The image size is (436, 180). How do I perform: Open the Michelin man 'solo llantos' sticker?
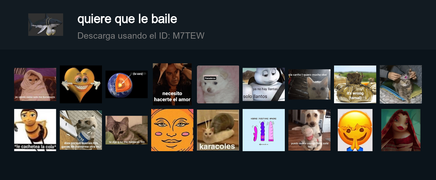(264, 84)
